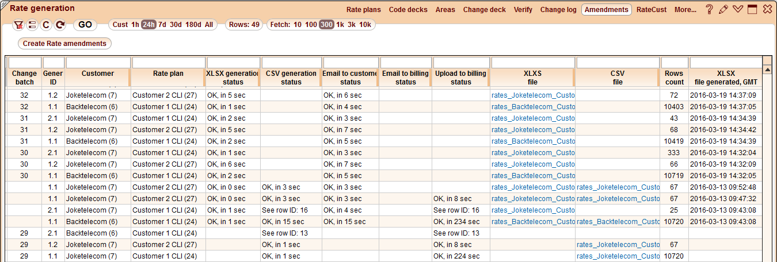Set fetch size to 10
Screen dimensions: 777x262
[298, 25]
